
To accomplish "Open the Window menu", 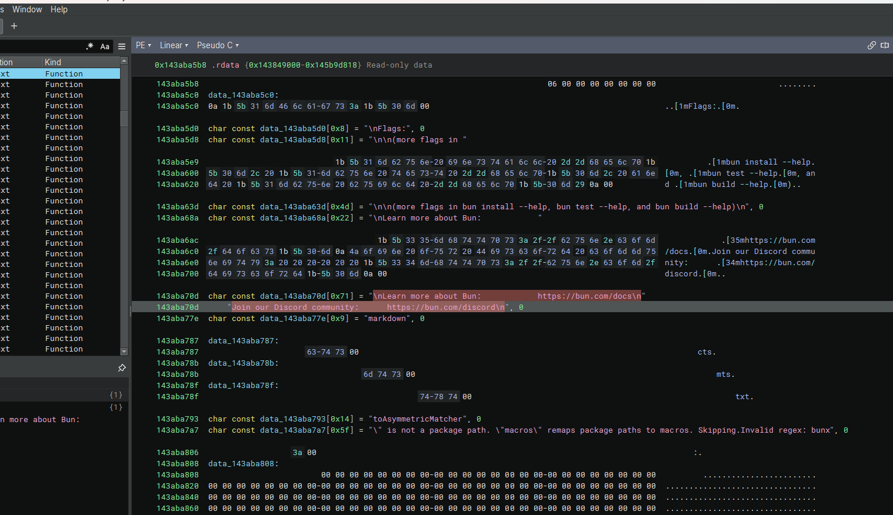I will point(27,9).
